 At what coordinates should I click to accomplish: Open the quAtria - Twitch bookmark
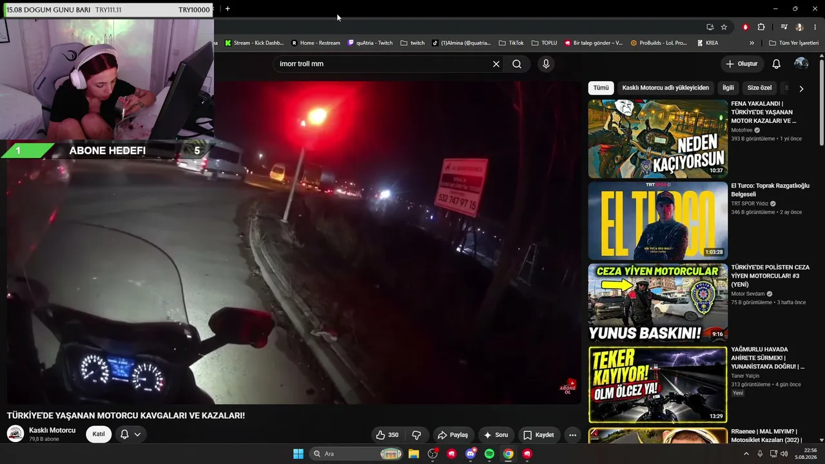370,43
